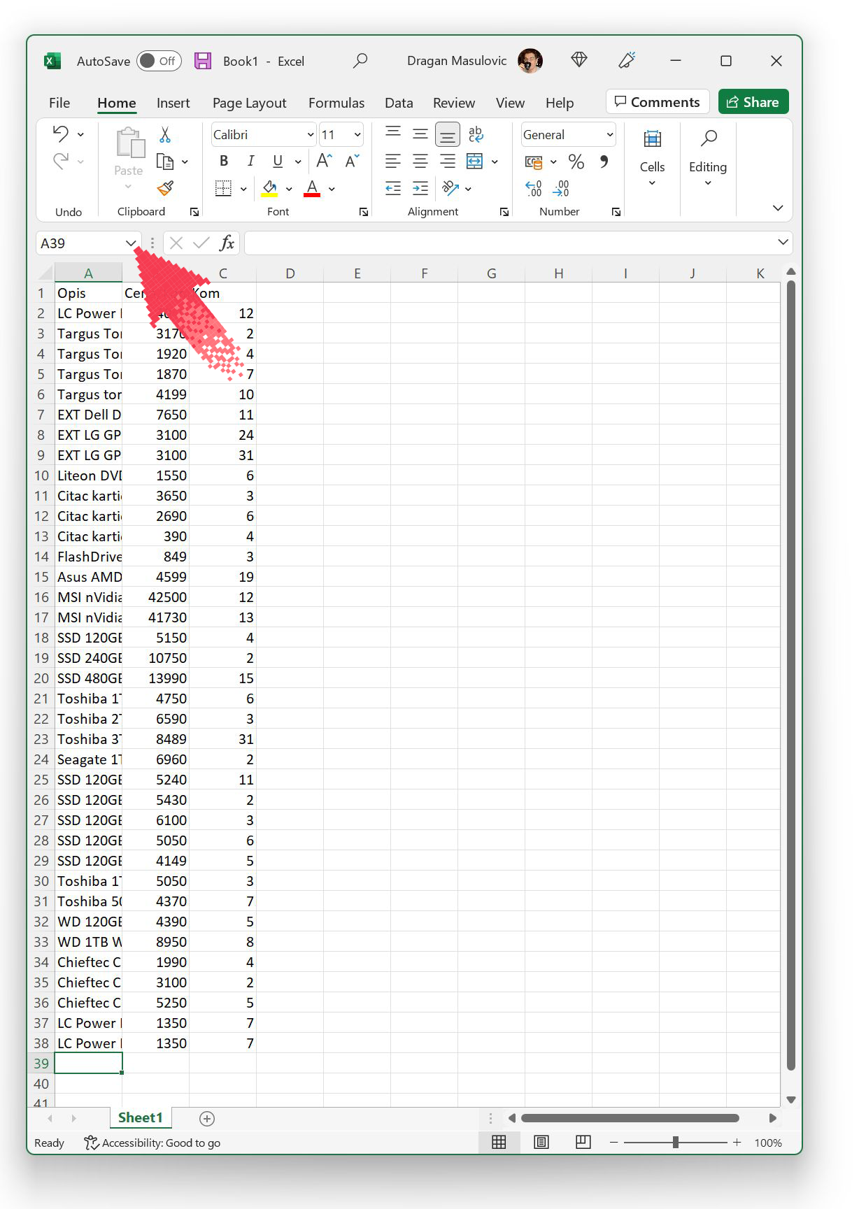
Task: Expand the formula bar chevron
Action: pos(782,242)
